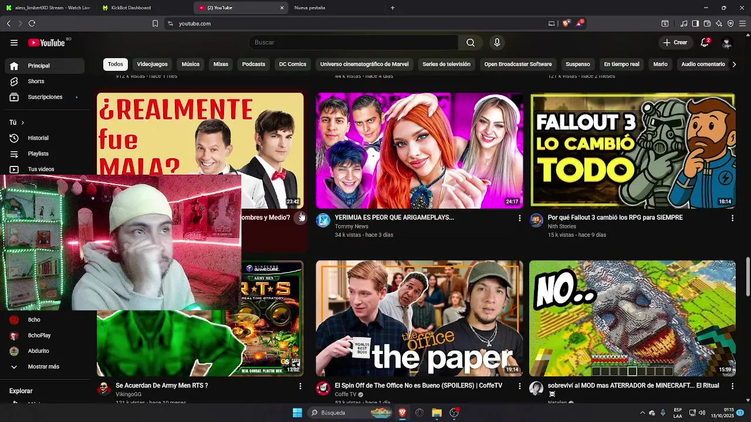
Task: Toggle the browser sidebar panel icon
Action: [x=695, y=23]
